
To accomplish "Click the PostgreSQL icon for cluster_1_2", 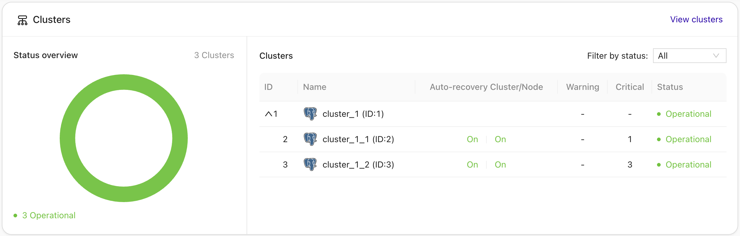I will tap(310, 164).
